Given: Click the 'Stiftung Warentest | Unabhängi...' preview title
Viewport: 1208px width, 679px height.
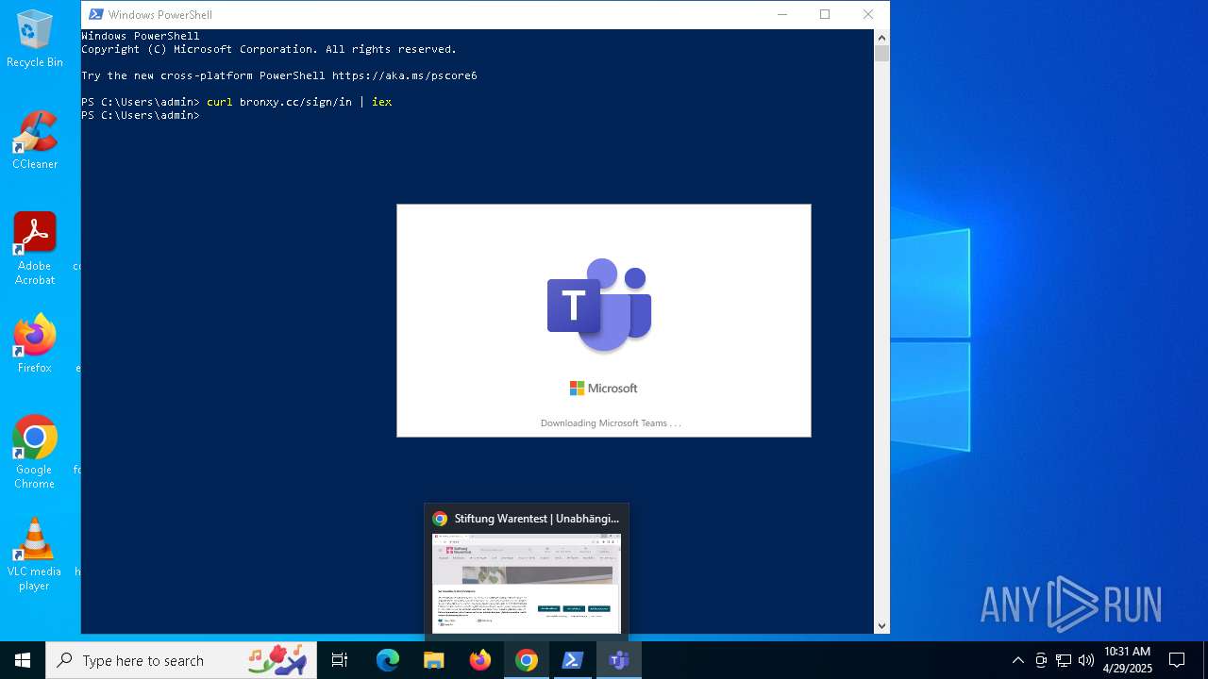Looking at the screenshot, I should 537,519.
